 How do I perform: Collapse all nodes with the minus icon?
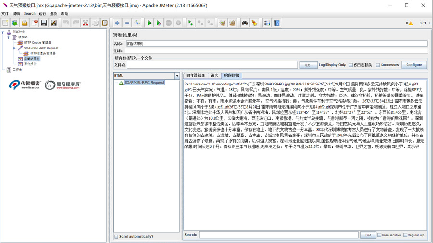click(127, 23)
